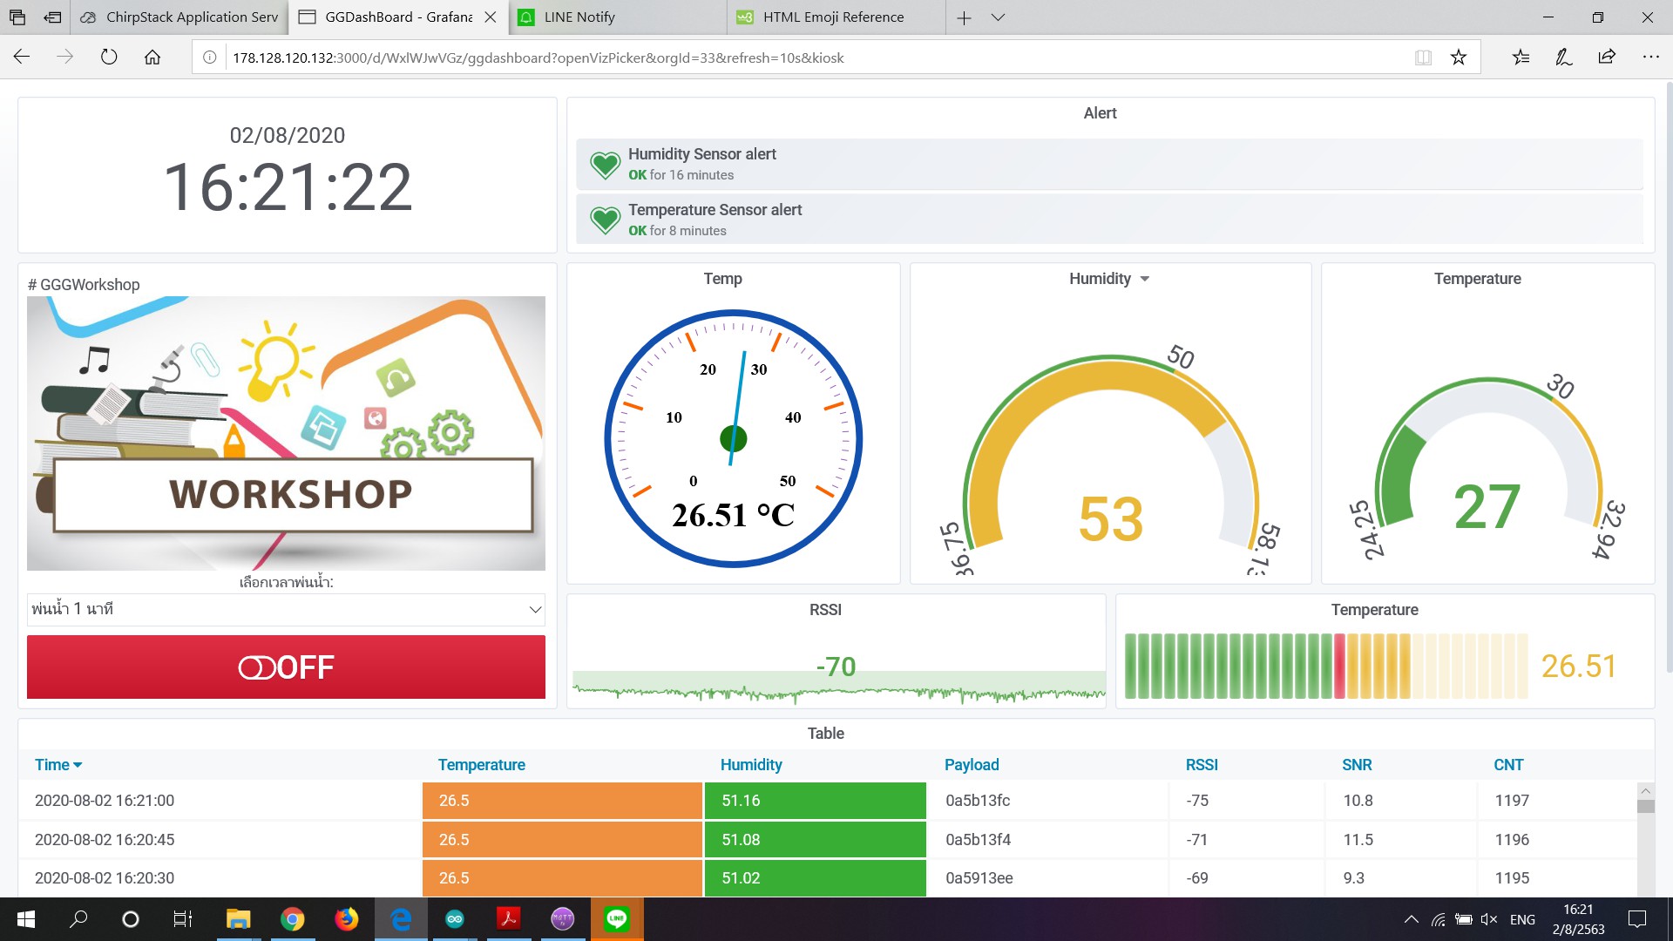Open the add notes pen icon

pos(1563,58)
